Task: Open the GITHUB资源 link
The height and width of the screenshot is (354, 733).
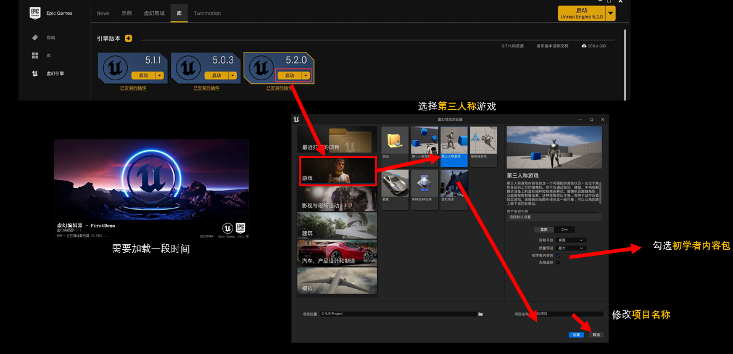Action: 512,46
